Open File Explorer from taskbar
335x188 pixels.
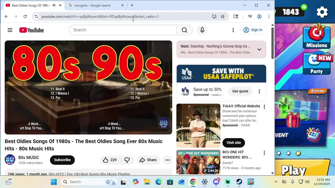point(147,182)
